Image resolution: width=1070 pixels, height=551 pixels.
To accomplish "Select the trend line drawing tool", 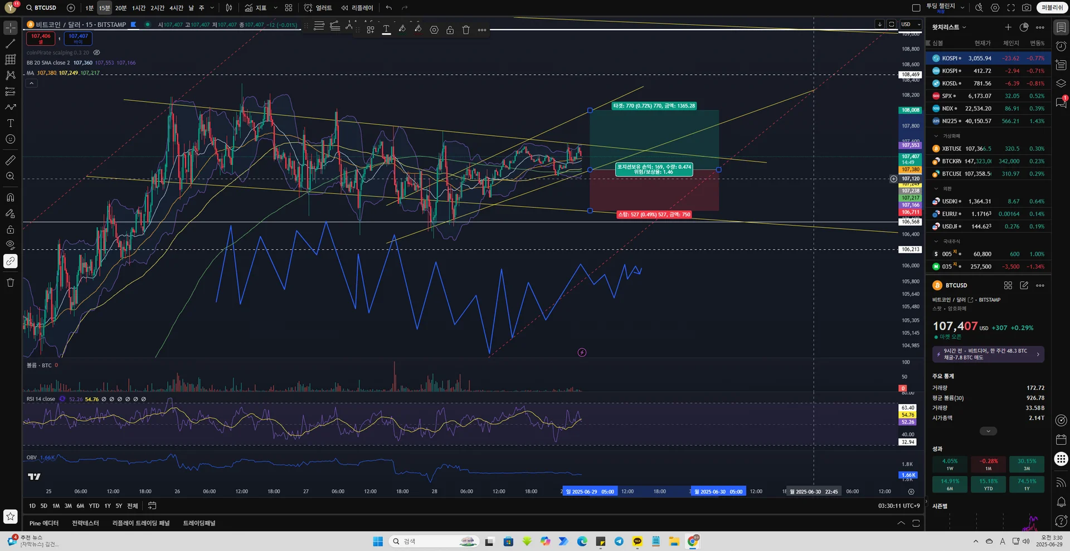I will click(11, 43).
